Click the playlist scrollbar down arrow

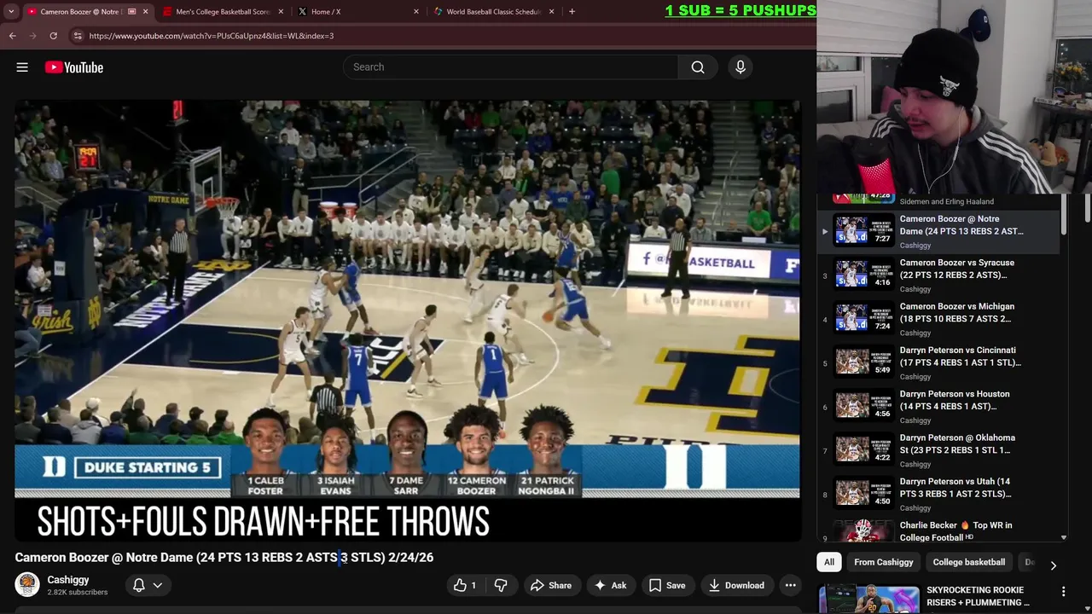[1063, 538]
